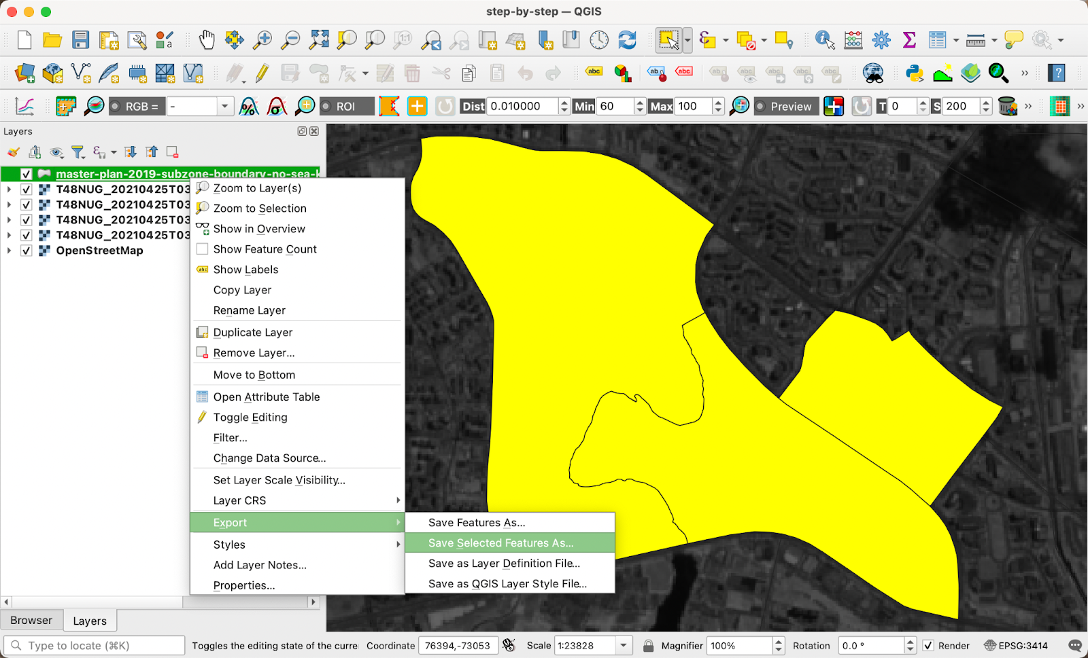This screenshot has height=658, width=1088.
Task: Open the Python console icon
Action: tap(915, 73)
